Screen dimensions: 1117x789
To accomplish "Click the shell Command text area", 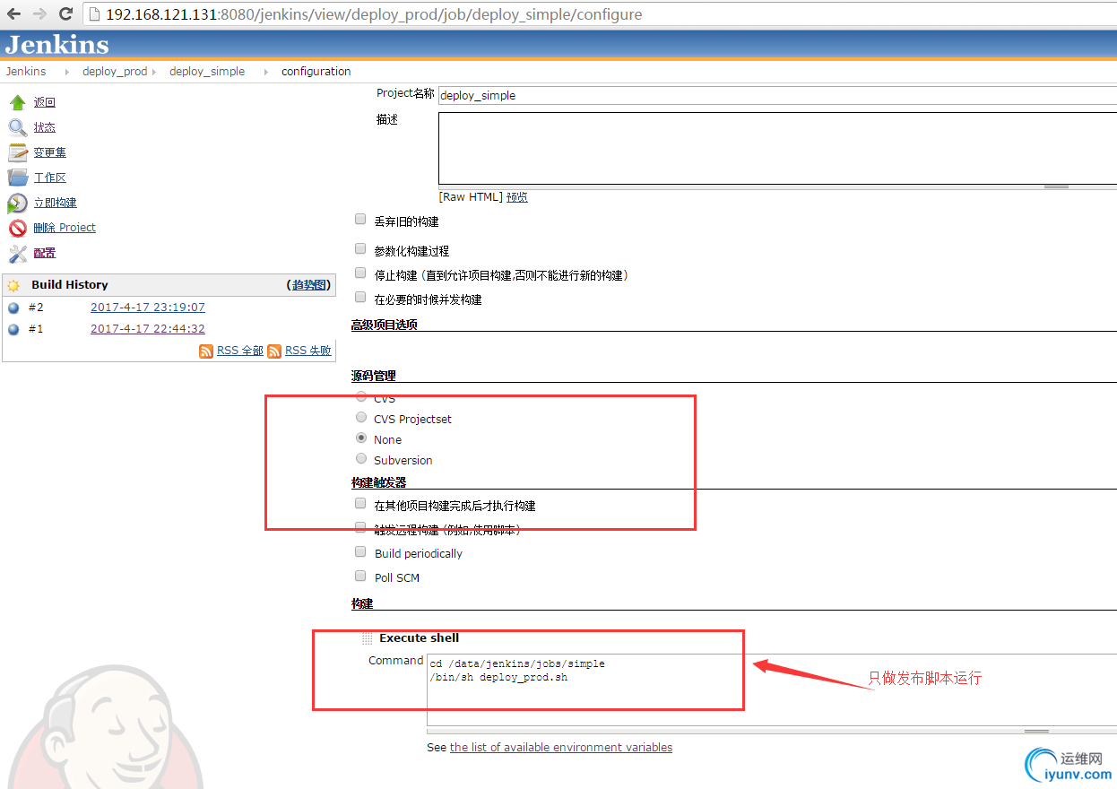I will point(772,690).
